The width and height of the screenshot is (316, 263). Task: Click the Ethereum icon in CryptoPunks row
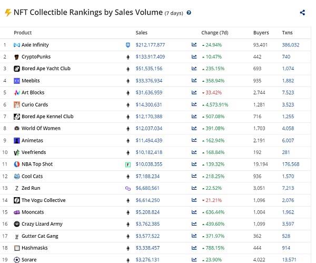pyautogui.click(x=128, y=57)
